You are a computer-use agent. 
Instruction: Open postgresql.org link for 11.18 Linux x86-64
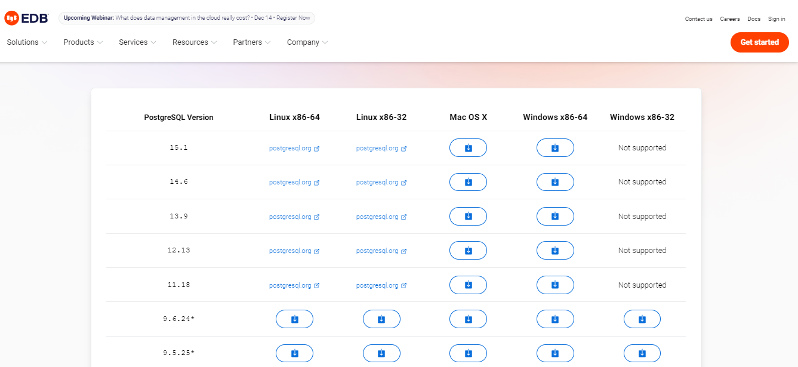[x=294, y=285]
